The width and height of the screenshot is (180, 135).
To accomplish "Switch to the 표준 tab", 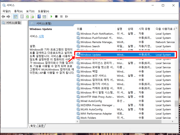I will [x=41, y=126].
